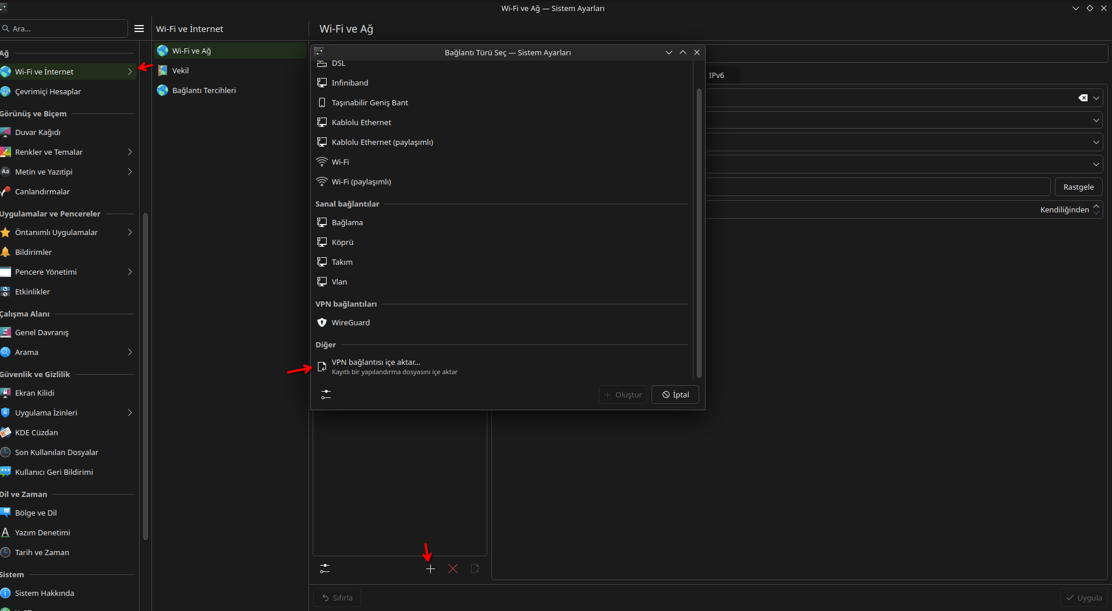Click the dialog's configure sliders icon
The width and height of the screenshot is (1112, 611).
(326, 395)
